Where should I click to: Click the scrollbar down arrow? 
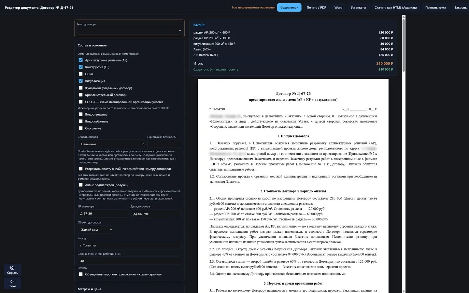coord(404,291)
